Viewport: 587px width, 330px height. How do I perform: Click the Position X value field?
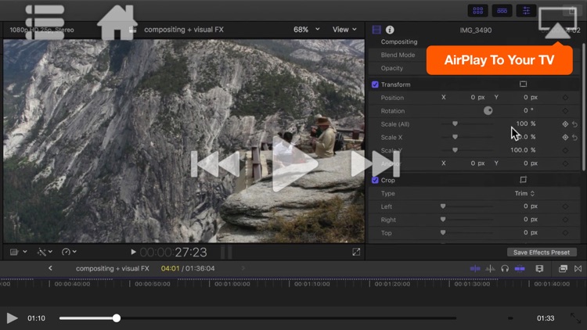tap(477, 97)
